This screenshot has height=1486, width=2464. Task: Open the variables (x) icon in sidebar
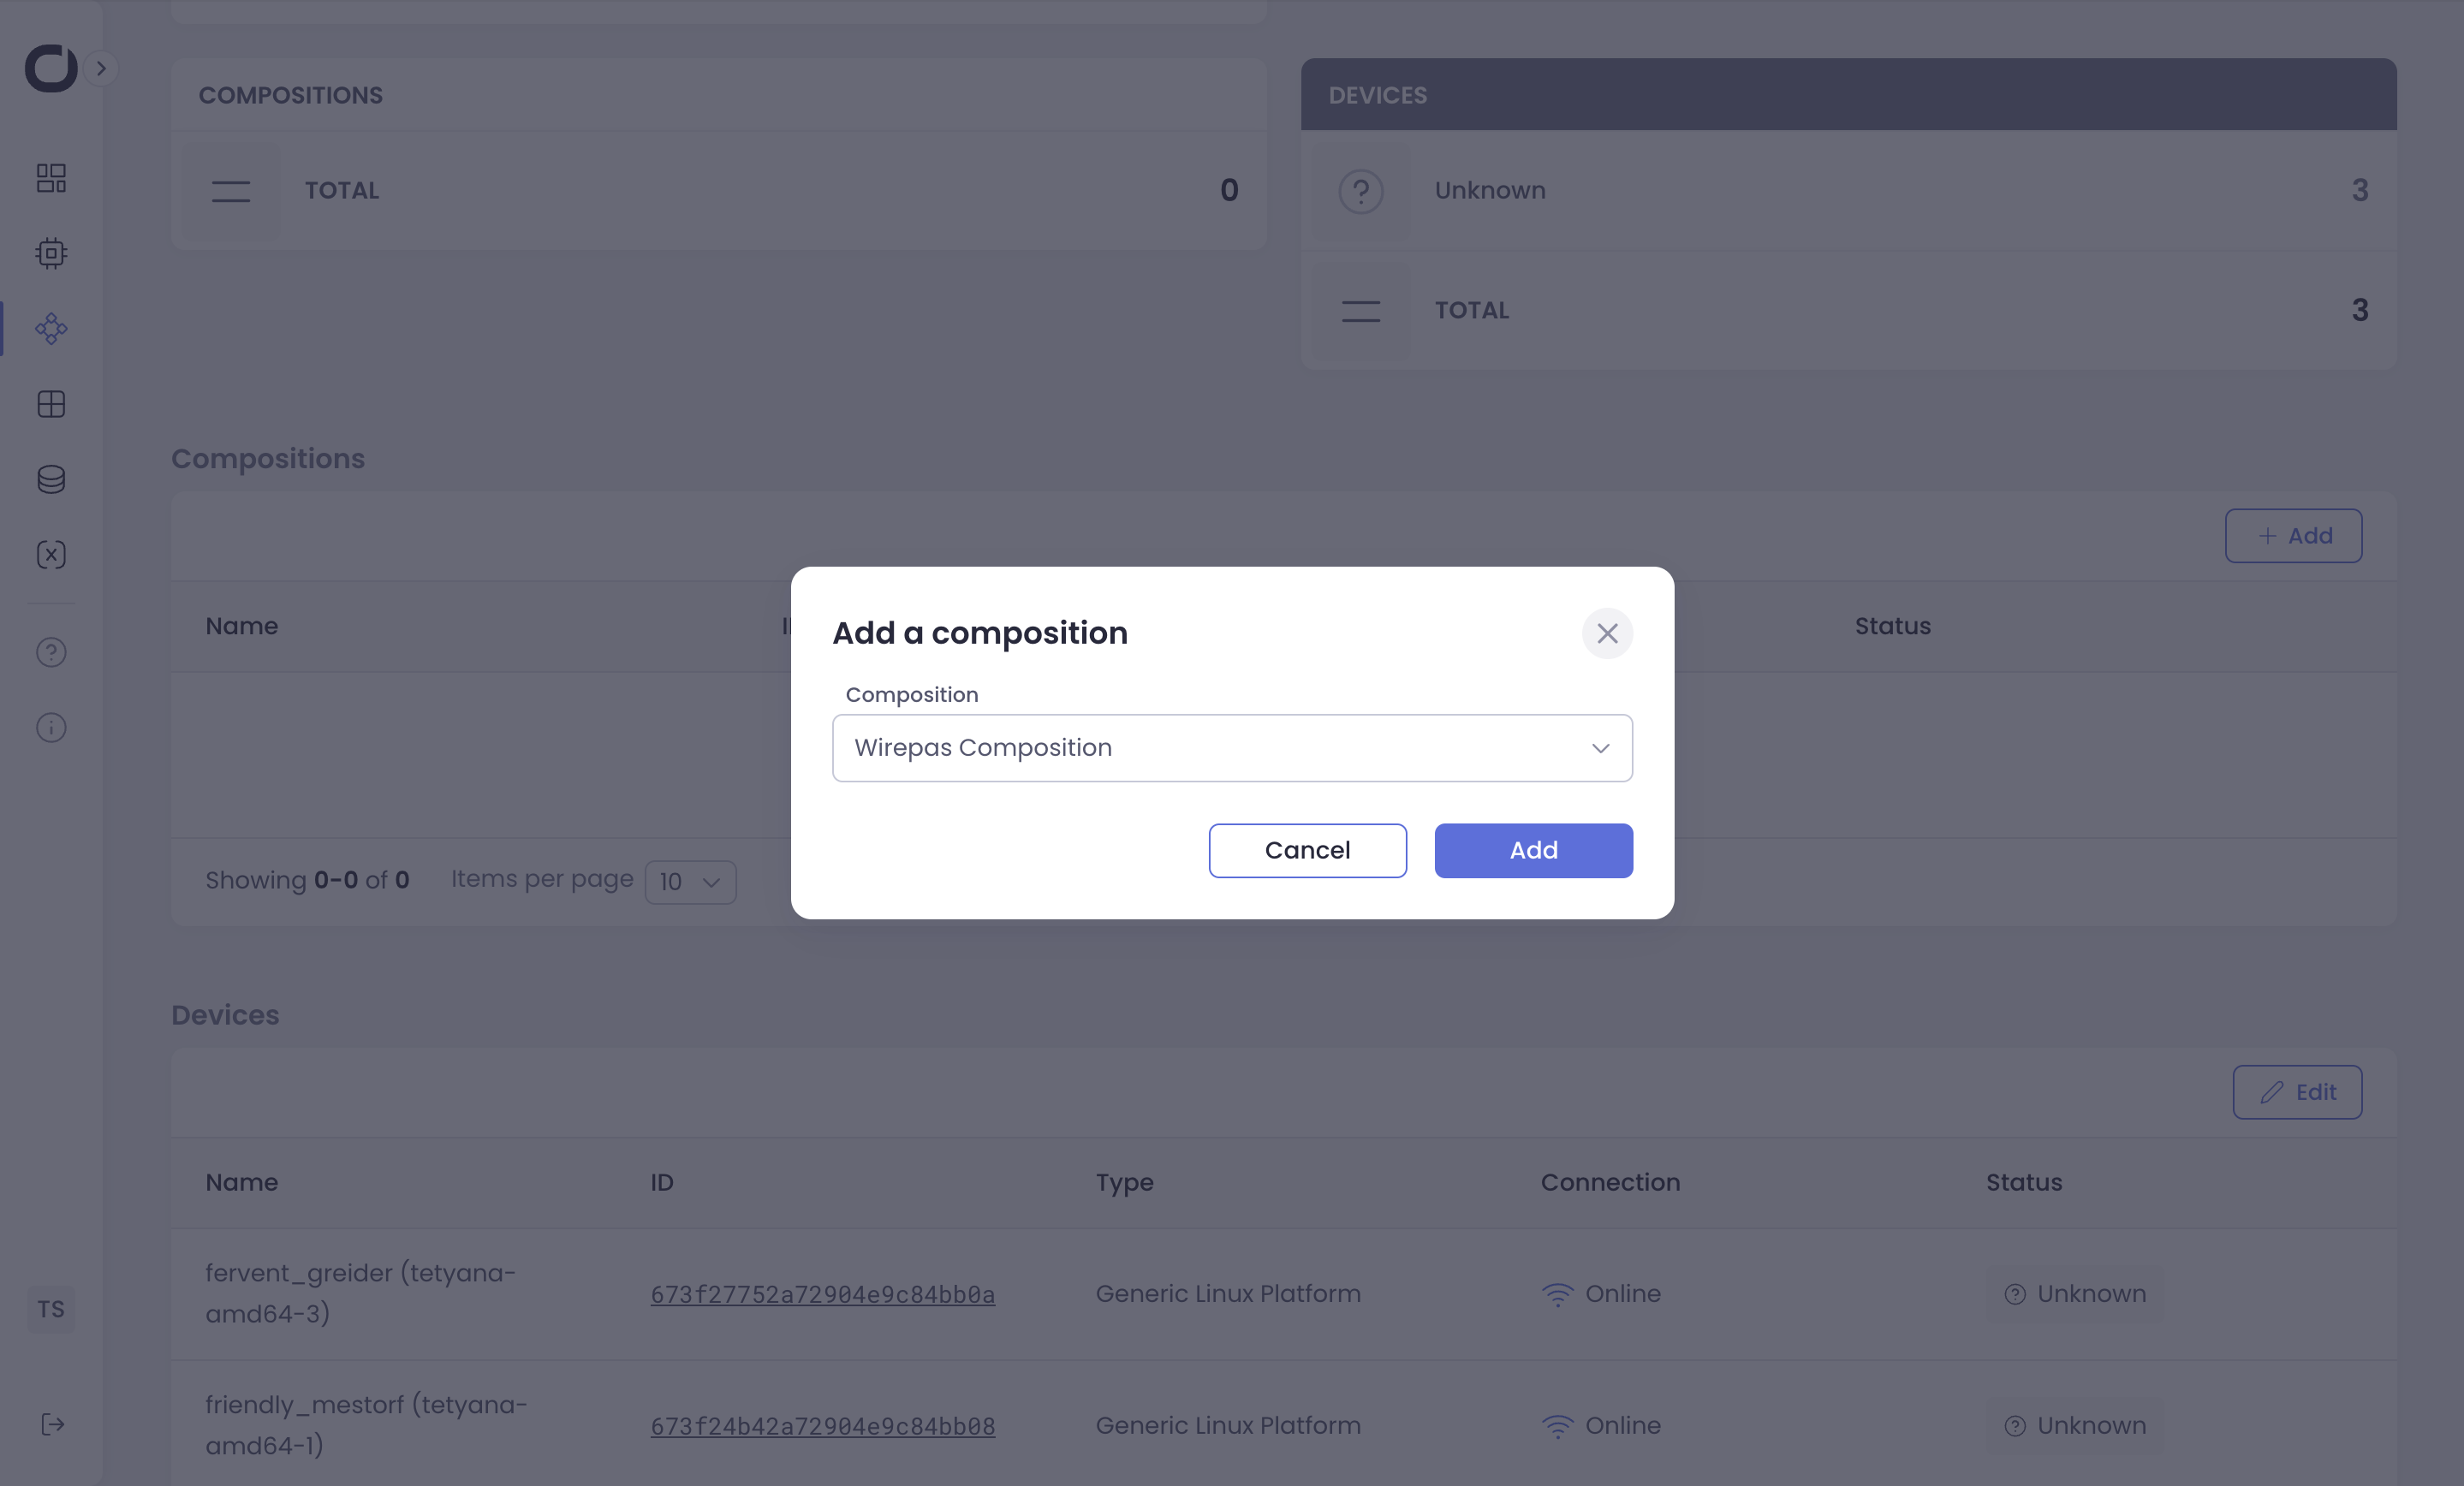click(x=51, y=555)
